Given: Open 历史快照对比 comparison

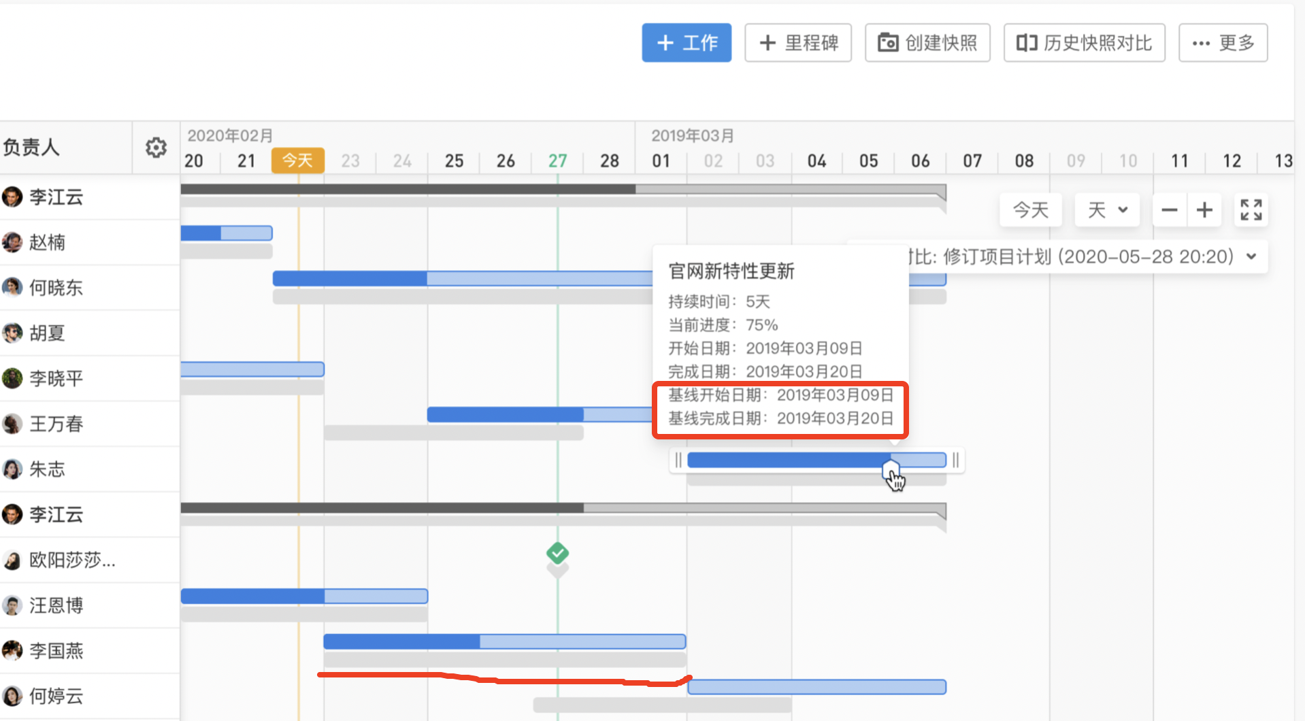Looking at the screenshot, I should pos(1085,43).
